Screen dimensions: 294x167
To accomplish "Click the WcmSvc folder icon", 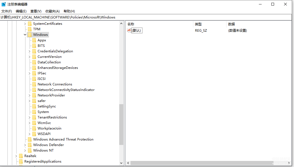I will pyautogui.click(x=34, y=123).
